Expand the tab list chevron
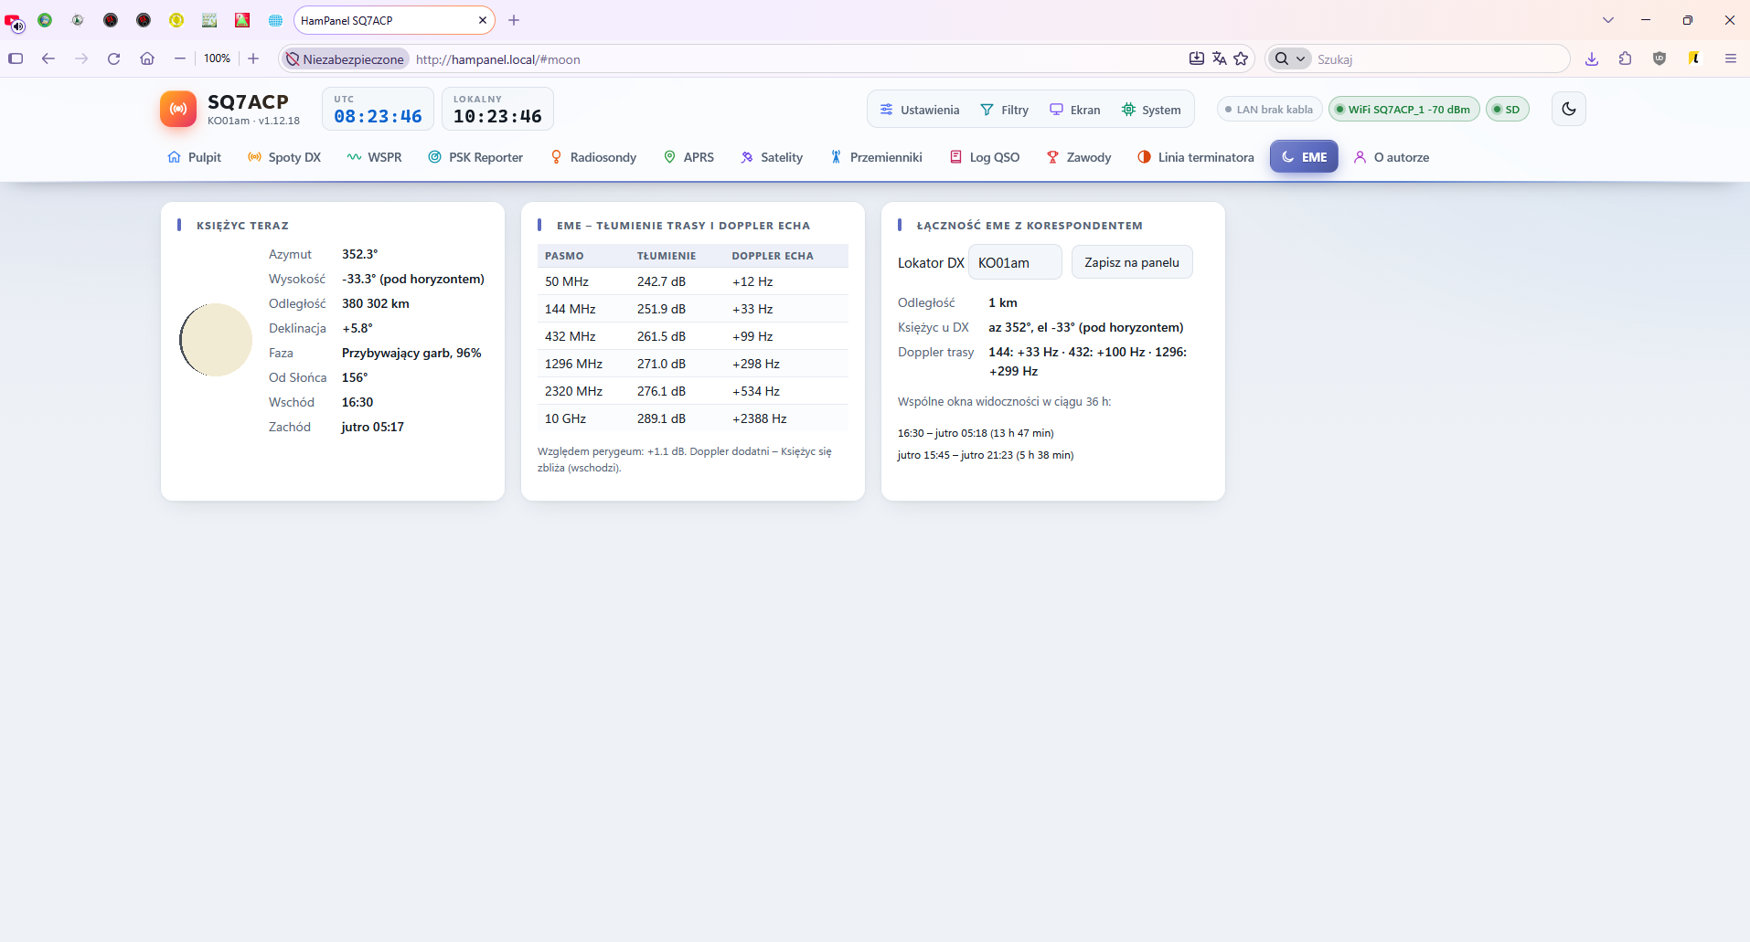The image size is (1750, 942). tap(1608, 20)
